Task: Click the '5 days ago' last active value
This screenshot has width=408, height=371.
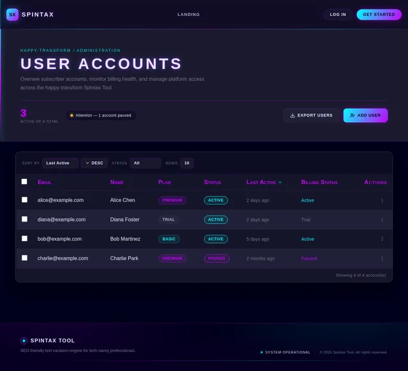Action: (258, 239)
